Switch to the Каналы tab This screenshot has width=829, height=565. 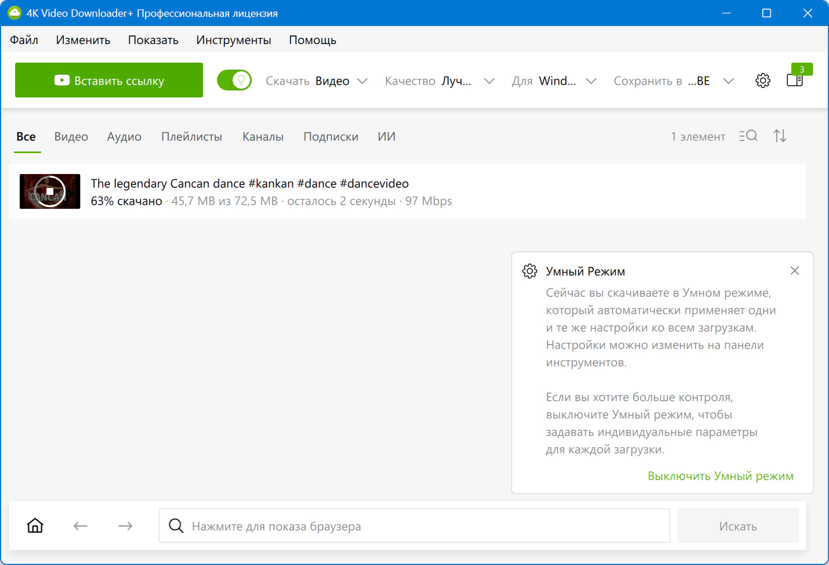[x=263, y=137]
